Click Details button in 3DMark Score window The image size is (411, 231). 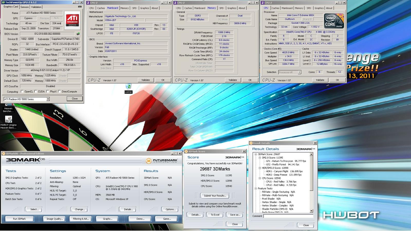pyautogui.click(x=196, y=215)
